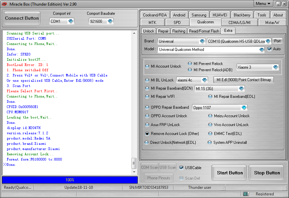Image resolution: width=289 pixels, height=198 pixels.
Task: Click the log scrollbar up arrow
Action: pos(134,33)
